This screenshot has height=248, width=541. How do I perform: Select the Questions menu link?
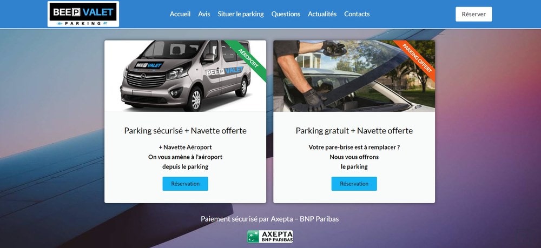286,14
